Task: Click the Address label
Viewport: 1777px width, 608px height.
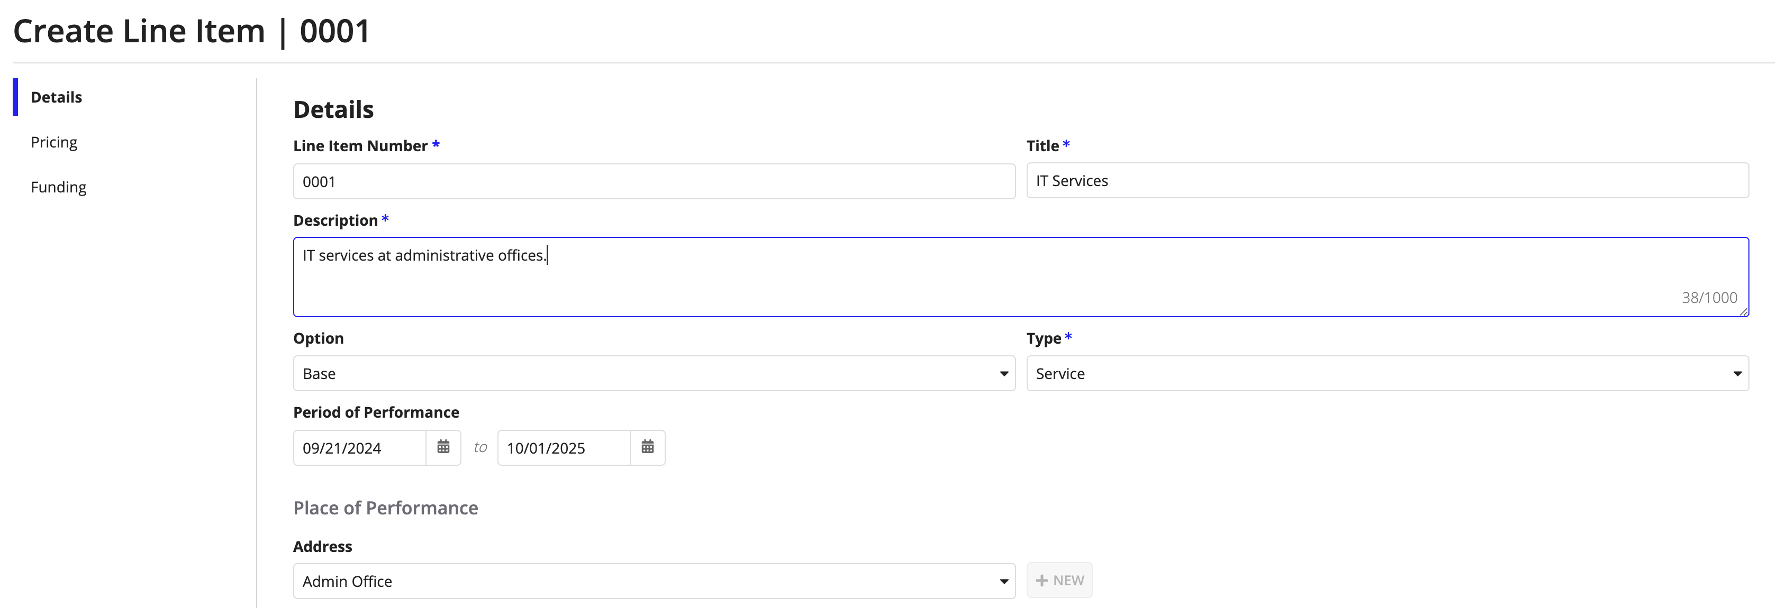Action: coord(322,547)
